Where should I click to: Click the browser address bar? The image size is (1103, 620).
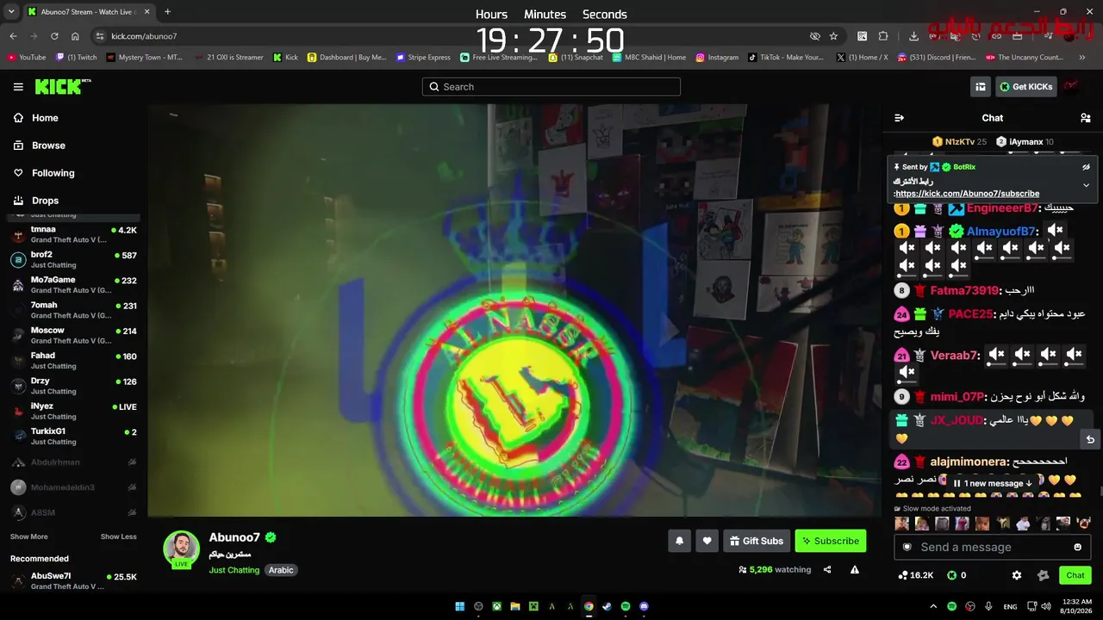(x=448, y=36)
